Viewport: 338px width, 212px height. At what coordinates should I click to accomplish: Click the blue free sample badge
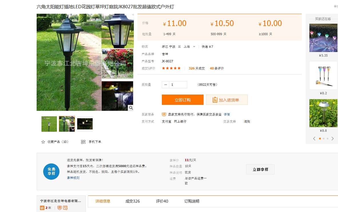(x=51, y=171)
